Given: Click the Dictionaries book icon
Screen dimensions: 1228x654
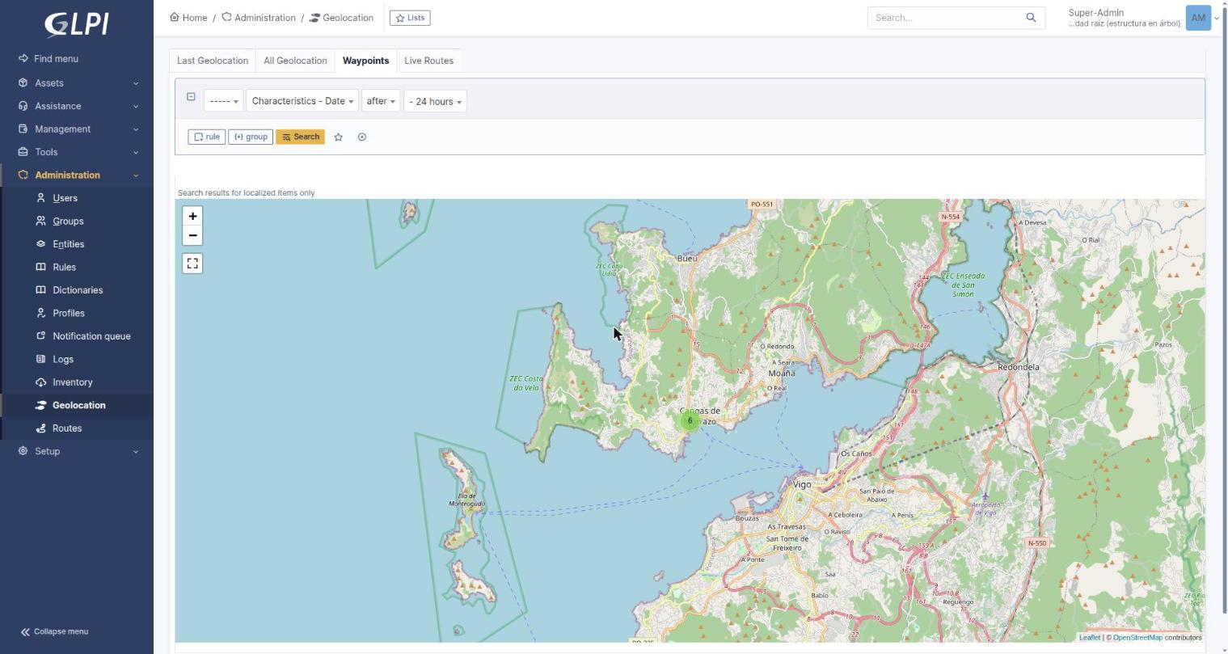Looking at the screenshot, I should click(40, 290).
